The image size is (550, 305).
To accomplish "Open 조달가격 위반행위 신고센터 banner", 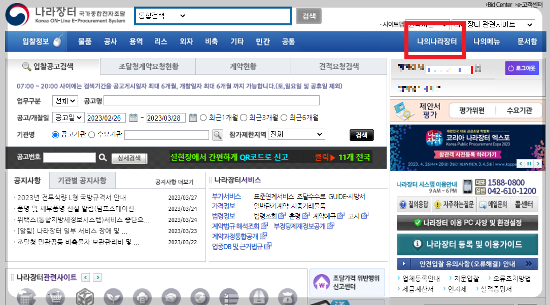I will click(x=347, y=282).
